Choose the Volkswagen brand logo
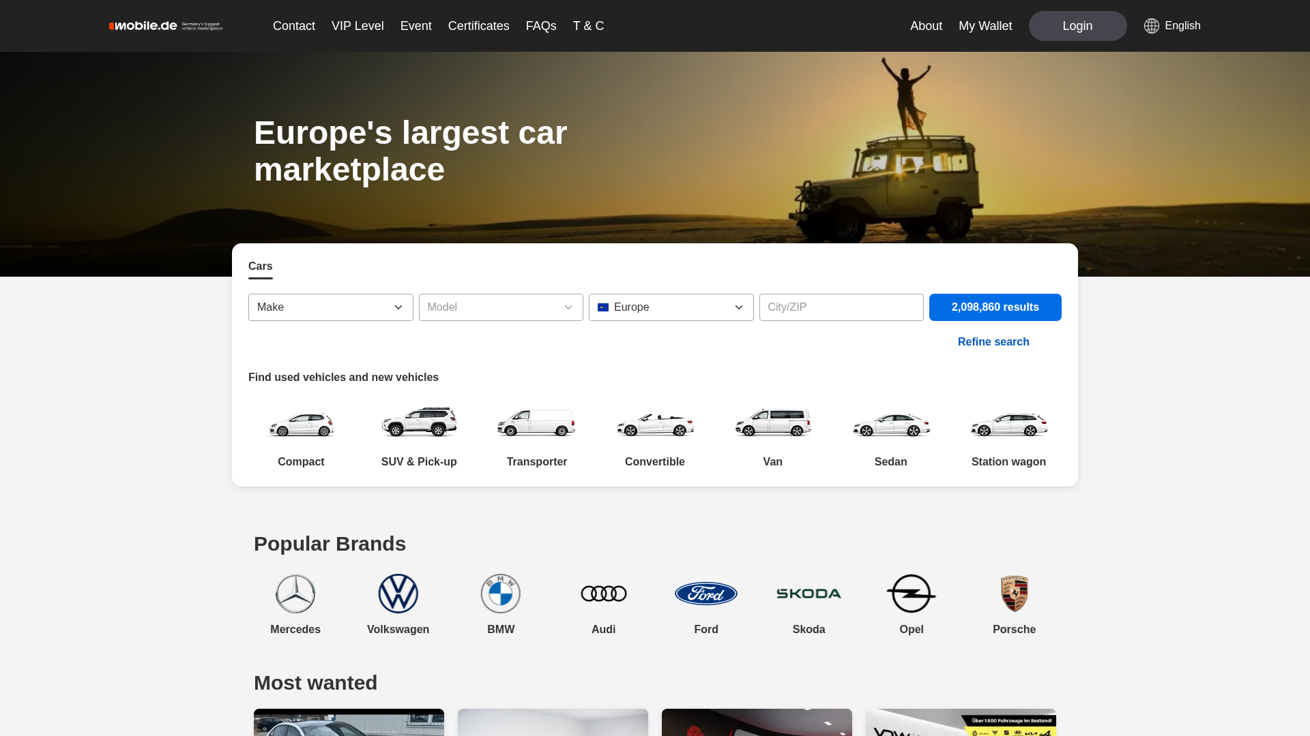This screenshot has width=1310, height=736. pyautogui.click(x=398, y=594)
